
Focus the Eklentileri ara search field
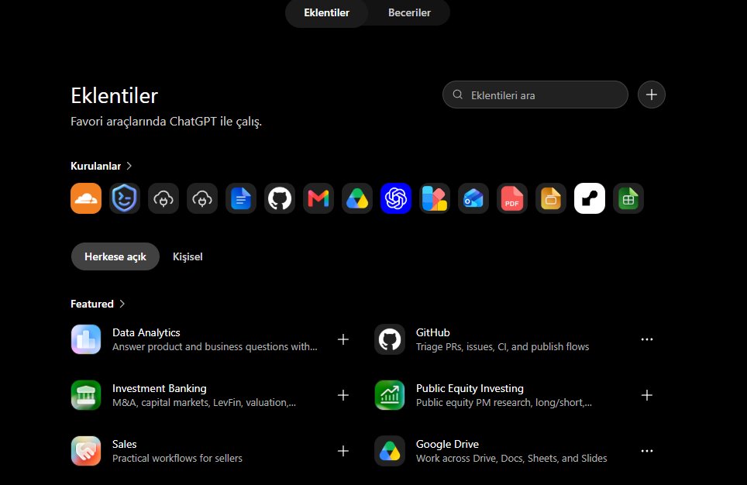coord(535,95)
